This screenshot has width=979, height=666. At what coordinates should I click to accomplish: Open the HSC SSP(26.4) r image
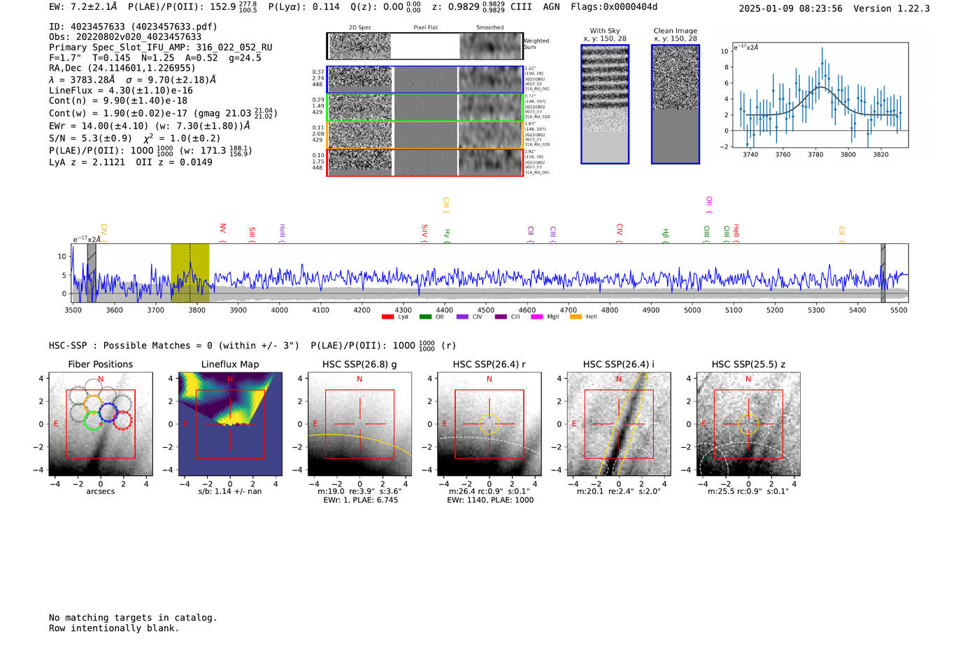489,424
